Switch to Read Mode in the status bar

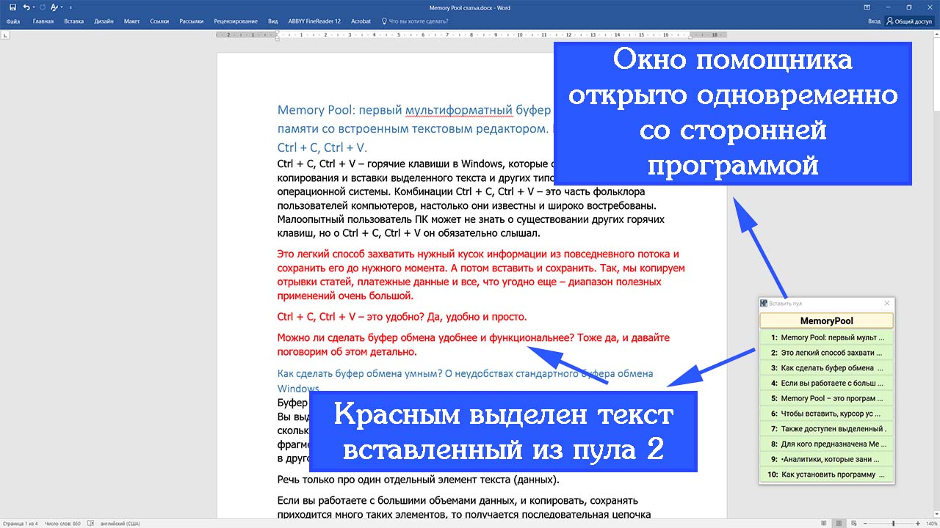click(x=825, y=523)
